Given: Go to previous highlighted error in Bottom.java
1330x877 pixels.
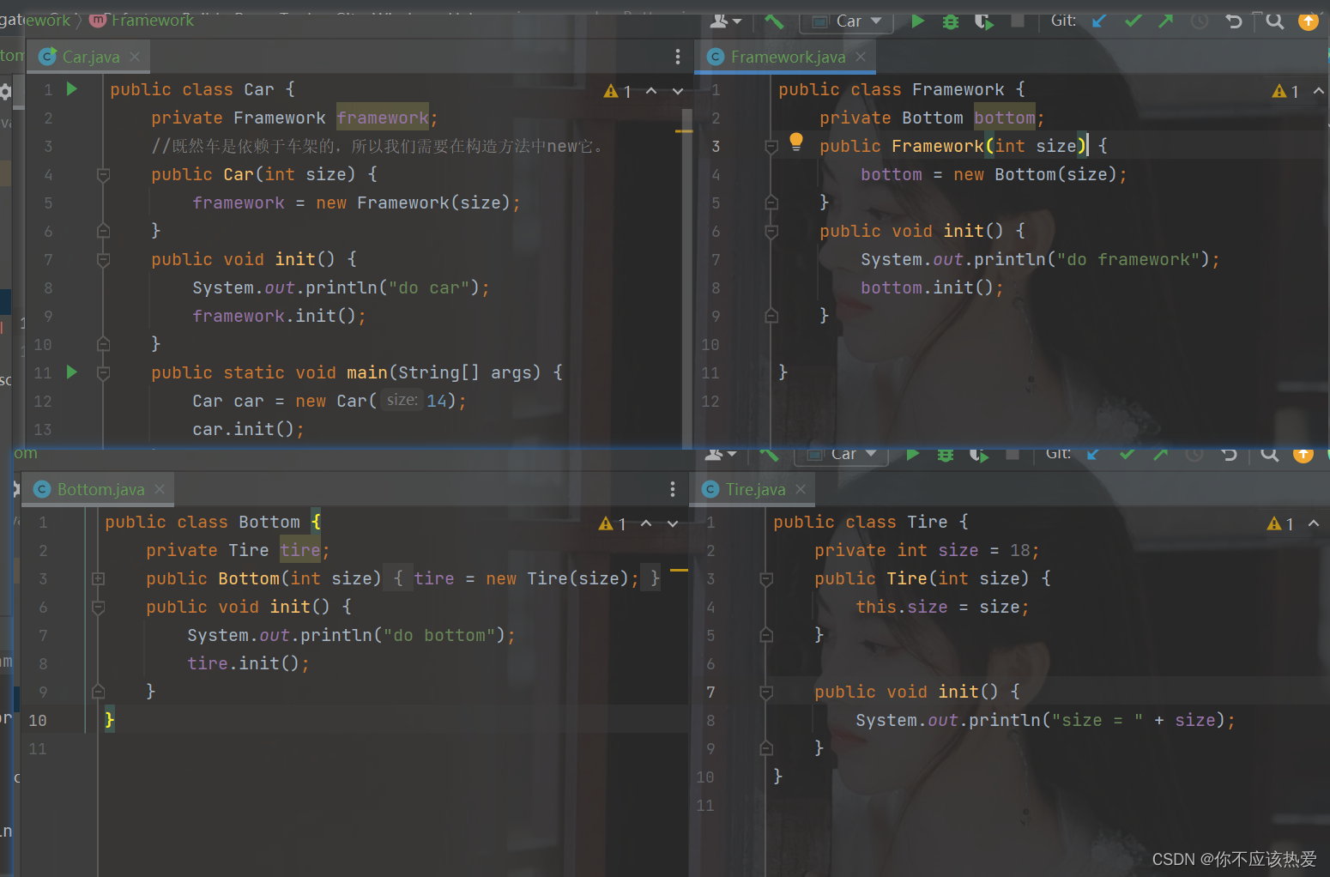Looking at the screenshot, I should [x=646, y=523].
